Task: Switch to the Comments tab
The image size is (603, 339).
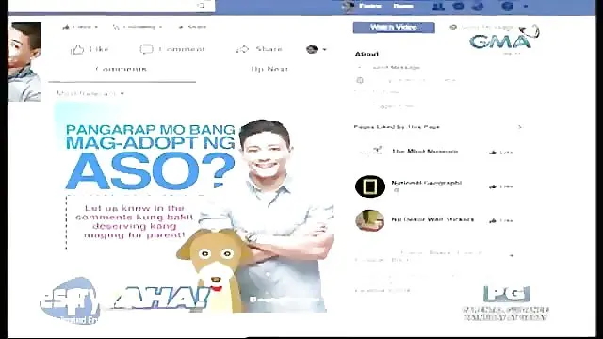Action: (122, 69)
